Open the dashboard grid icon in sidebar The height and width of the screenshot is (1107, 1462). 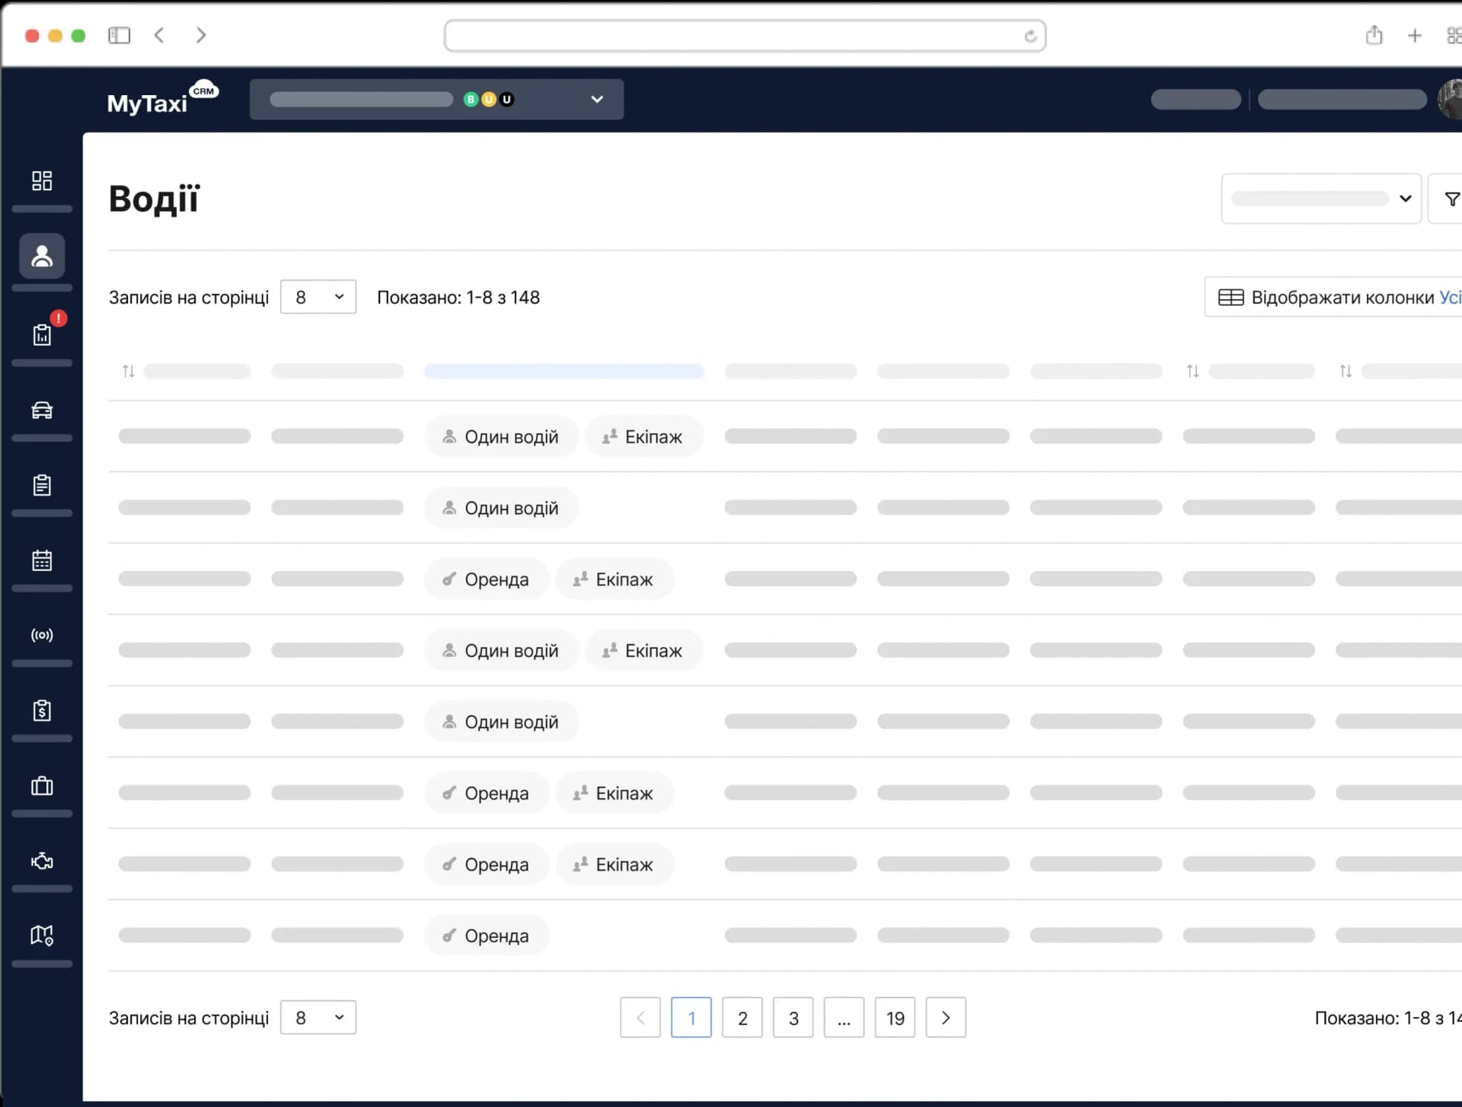tap(42, 180)
